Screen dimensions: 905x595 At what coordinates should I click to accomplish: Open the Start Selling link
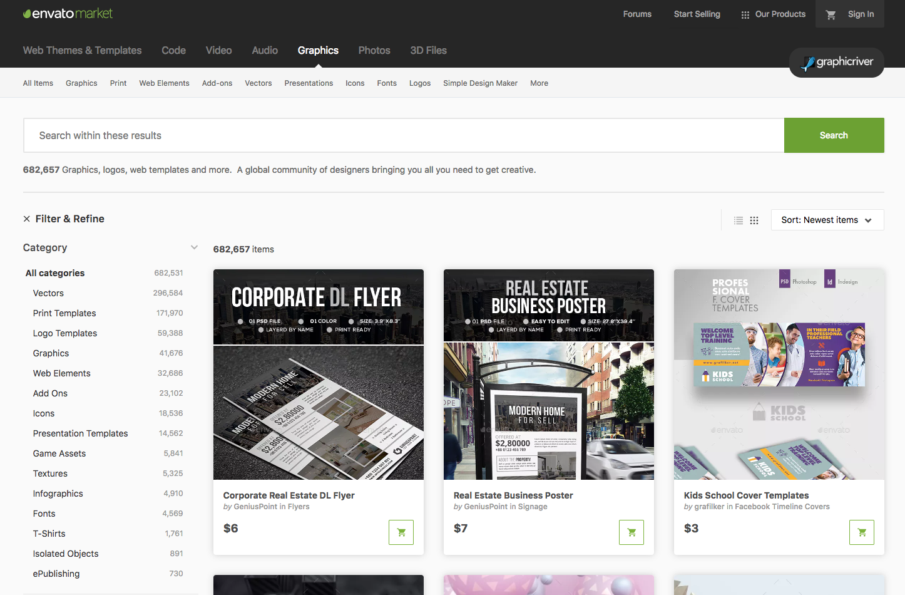point(697,14)
